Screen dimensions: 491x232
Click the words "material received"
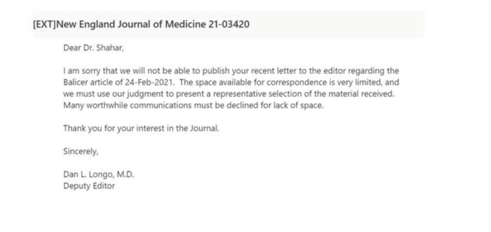357,94
